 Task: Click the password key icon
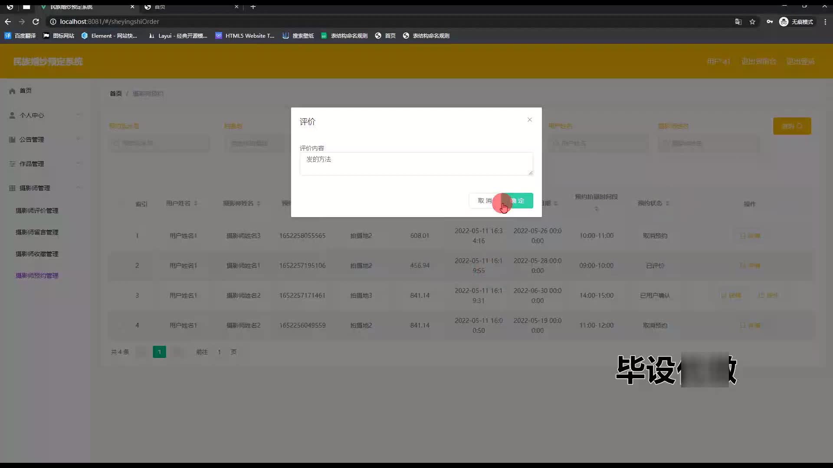769,22
